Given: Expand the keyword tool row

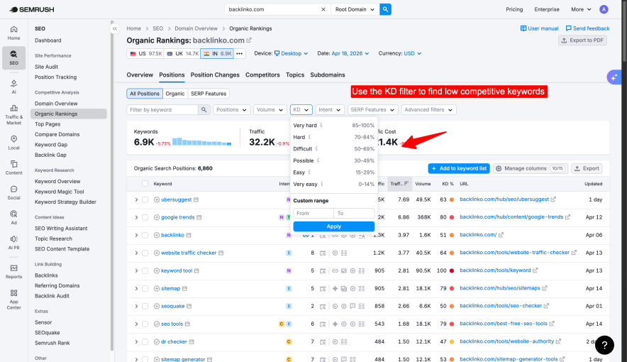Looking at the screenshot, I should tap(136, 270).
